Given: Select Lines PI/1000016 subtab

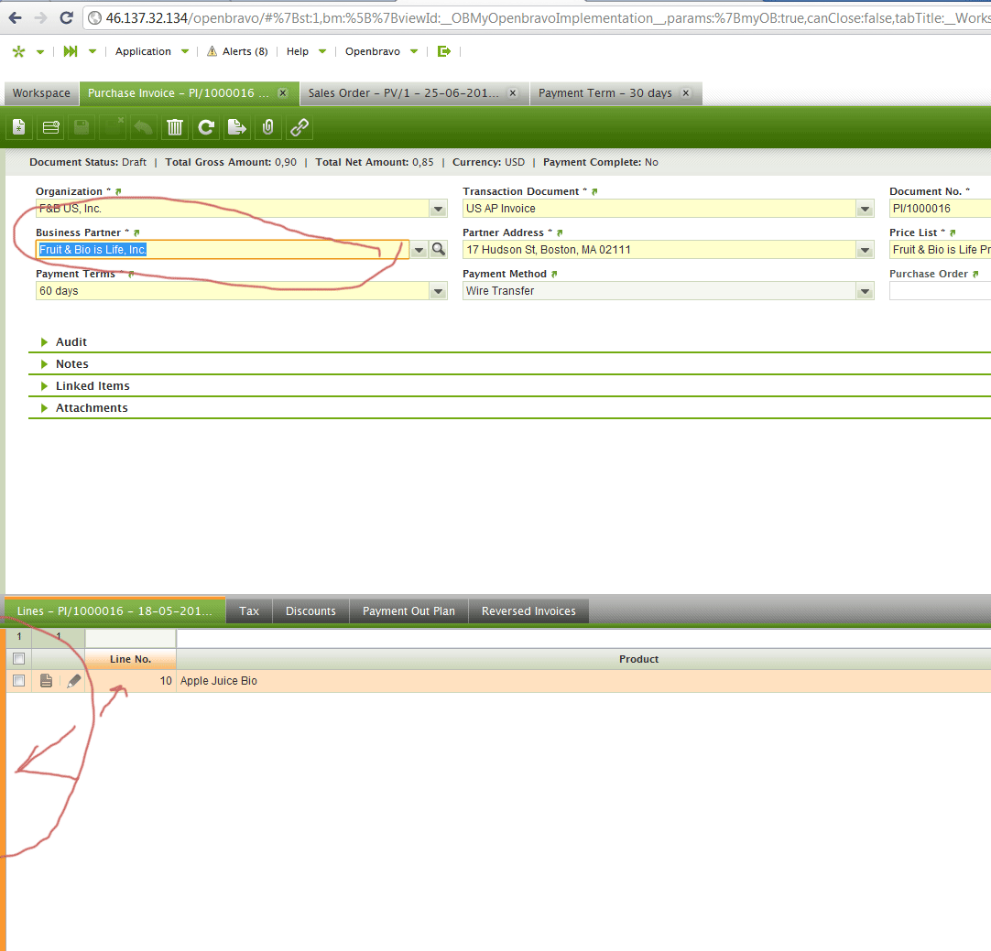Looking at the screenshot, I should pos(114,611).
